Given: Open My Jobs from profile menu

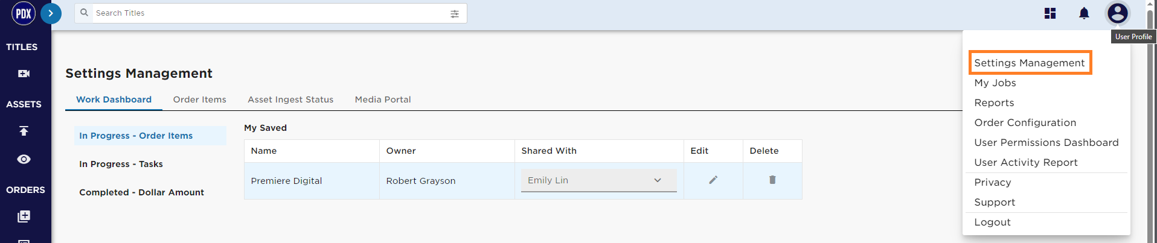Looking at the screenshot, I should click(x=995, y=83).
